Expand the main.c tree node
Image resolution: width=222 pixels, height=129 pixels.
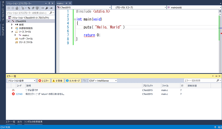tap(15, 35)
